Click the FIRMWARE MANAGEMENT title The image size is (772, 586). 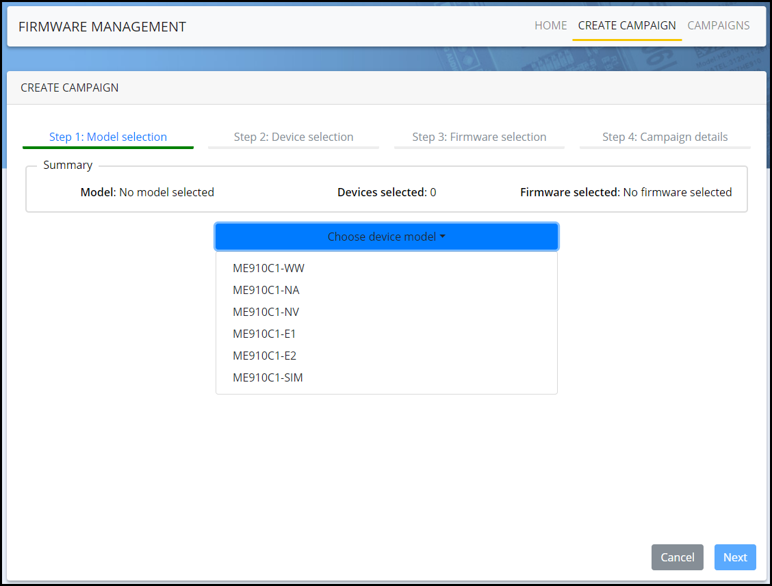click(103, 27)
